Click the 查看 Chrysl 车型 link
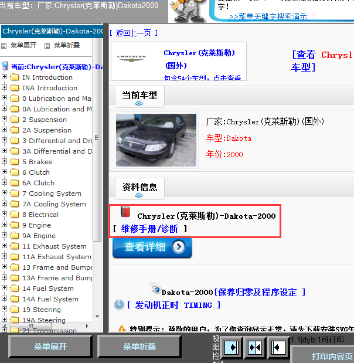This screenshot has height=363, width=354. coord(322,61)
